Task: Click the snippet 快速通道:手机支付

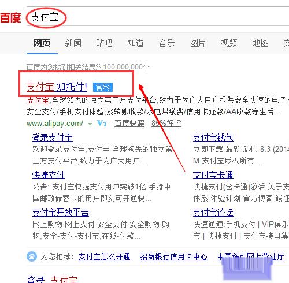Action: point(224,224)
